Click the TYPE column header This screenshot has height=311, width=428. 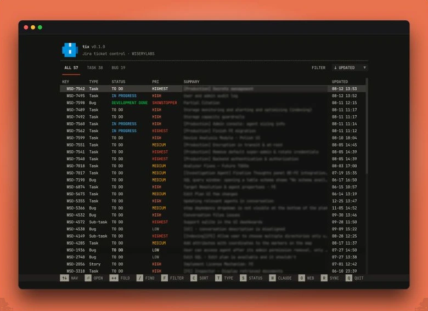click(x=94, y=82)
